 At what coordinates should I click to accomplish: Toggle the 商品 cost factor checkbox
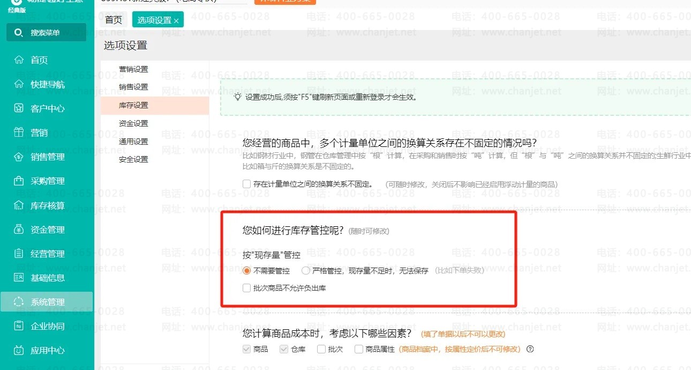pos(246,349)
